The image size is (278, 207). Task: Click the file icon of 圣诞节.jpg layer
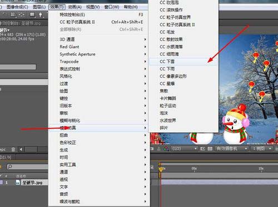(18, 183)
